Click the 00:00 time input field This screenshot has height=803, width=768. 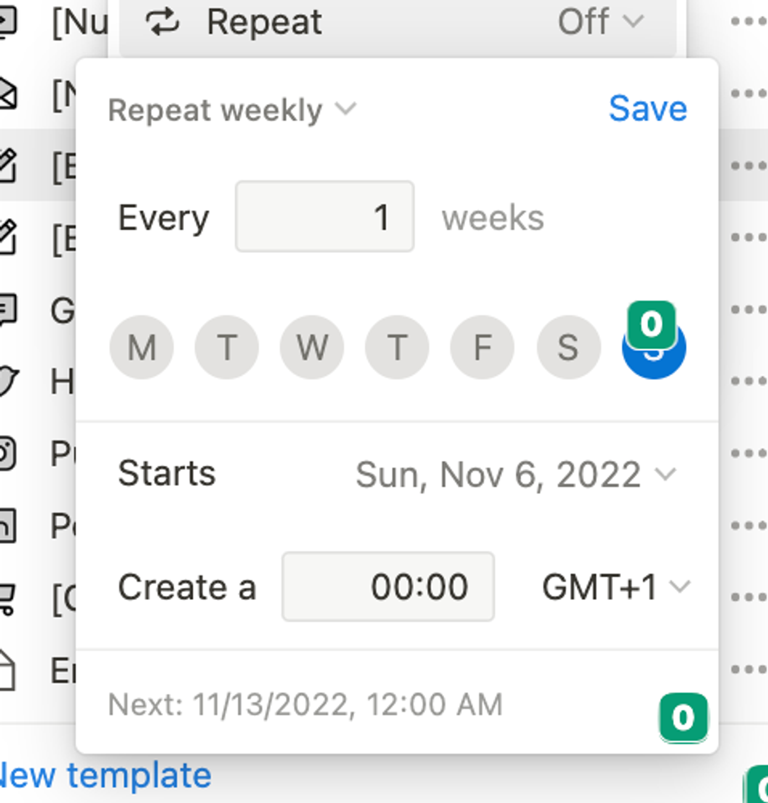pos(388,586)
